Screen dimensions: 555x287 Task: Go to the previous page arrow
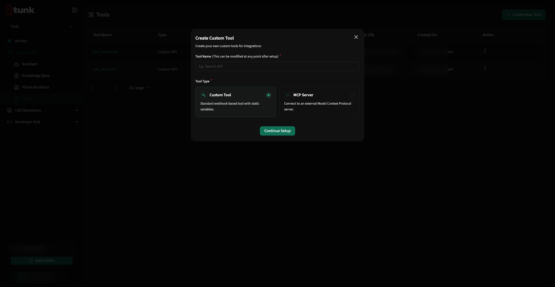coord(93,88)
